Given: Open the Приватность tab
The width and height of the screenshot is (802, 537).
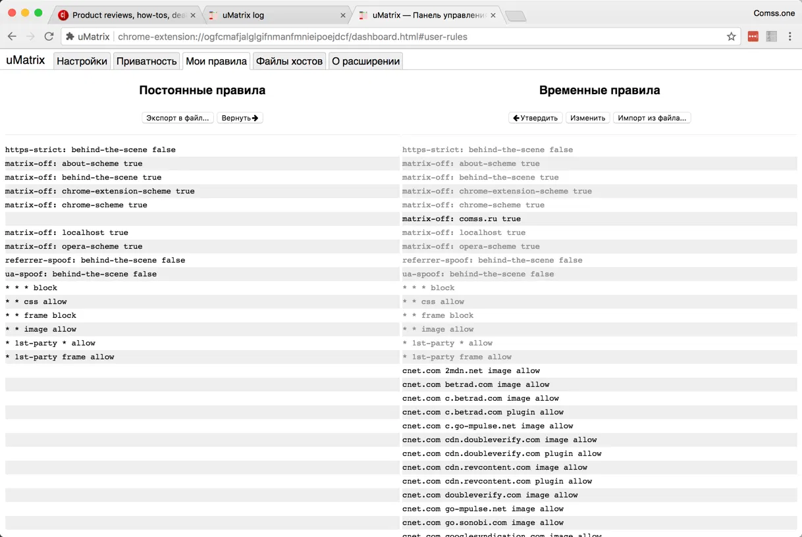Looking at the screenshot, I should (x=147, y=61).
